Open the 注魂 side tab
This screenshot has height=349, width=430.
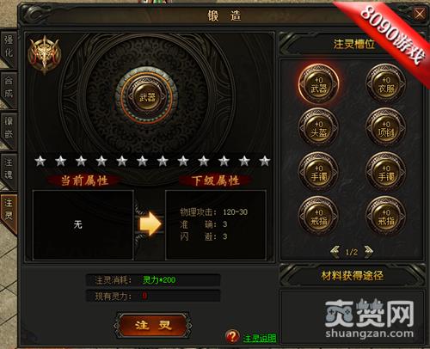tap(9, 169)
